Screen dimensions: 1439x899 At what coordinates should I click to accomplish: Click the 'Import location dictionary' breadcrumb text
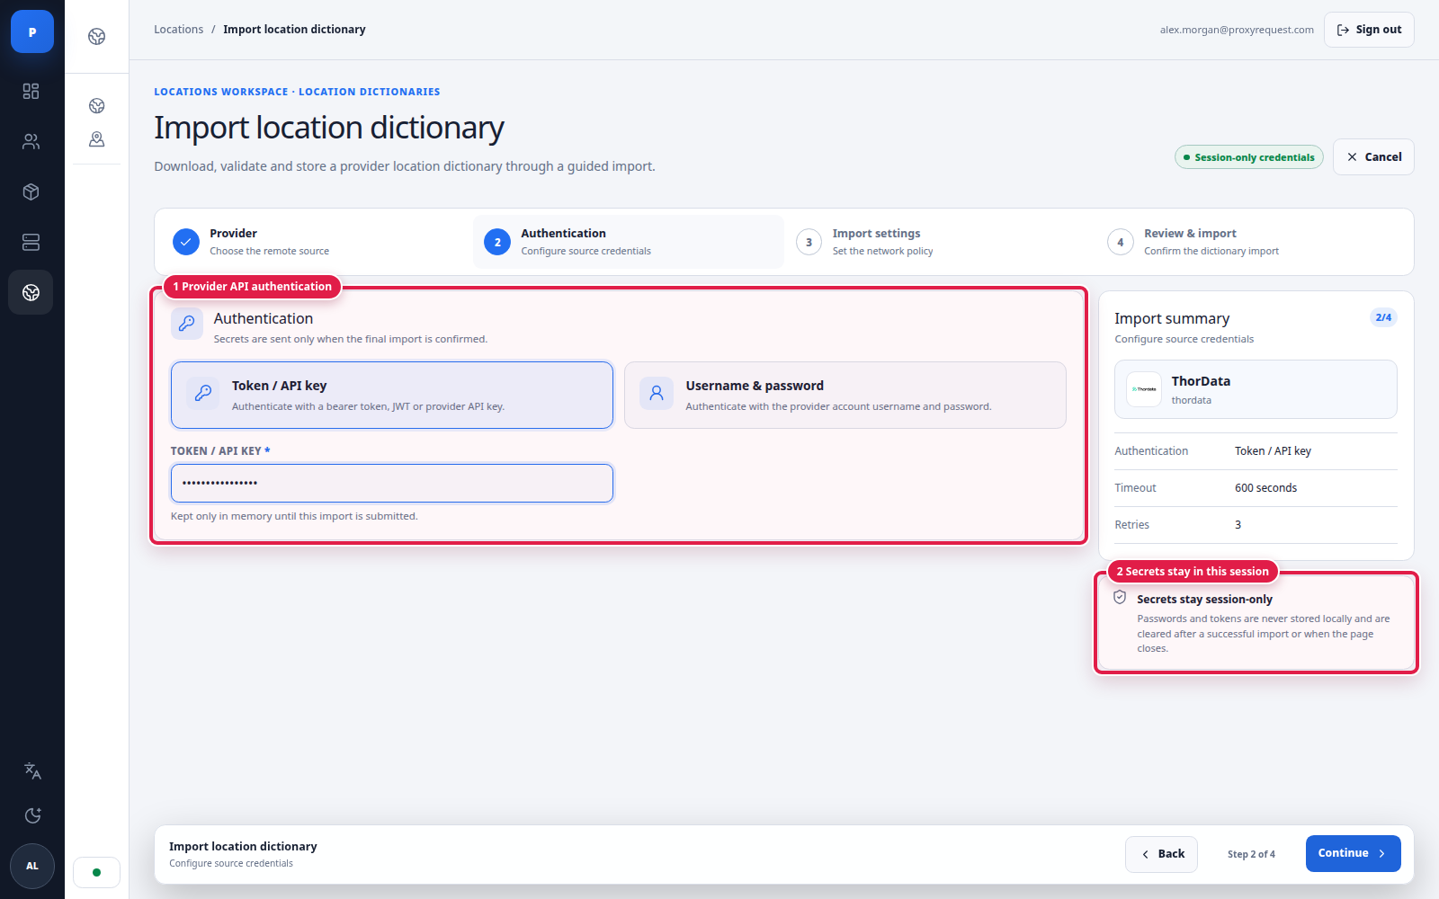point(295,30)
